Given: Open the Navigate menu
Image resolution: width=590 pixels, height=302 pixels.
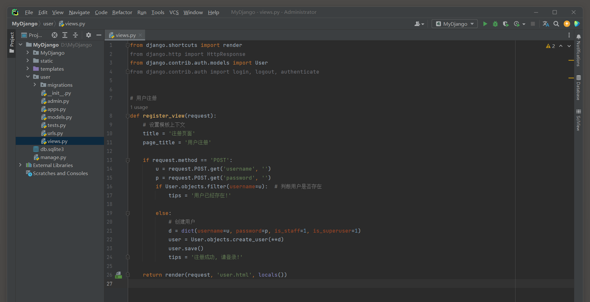Looking at the screenshot, I should point(79,12).
